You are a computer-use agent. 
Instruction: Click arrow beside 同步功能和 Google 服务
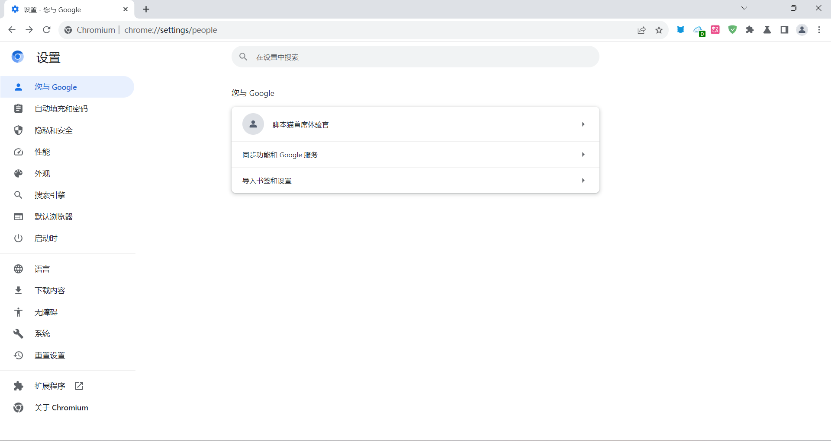[x=583, y=155]
